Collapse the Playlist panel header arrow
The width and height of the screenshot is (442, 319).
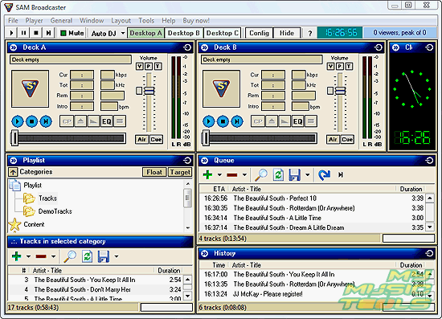click(13, 161)
